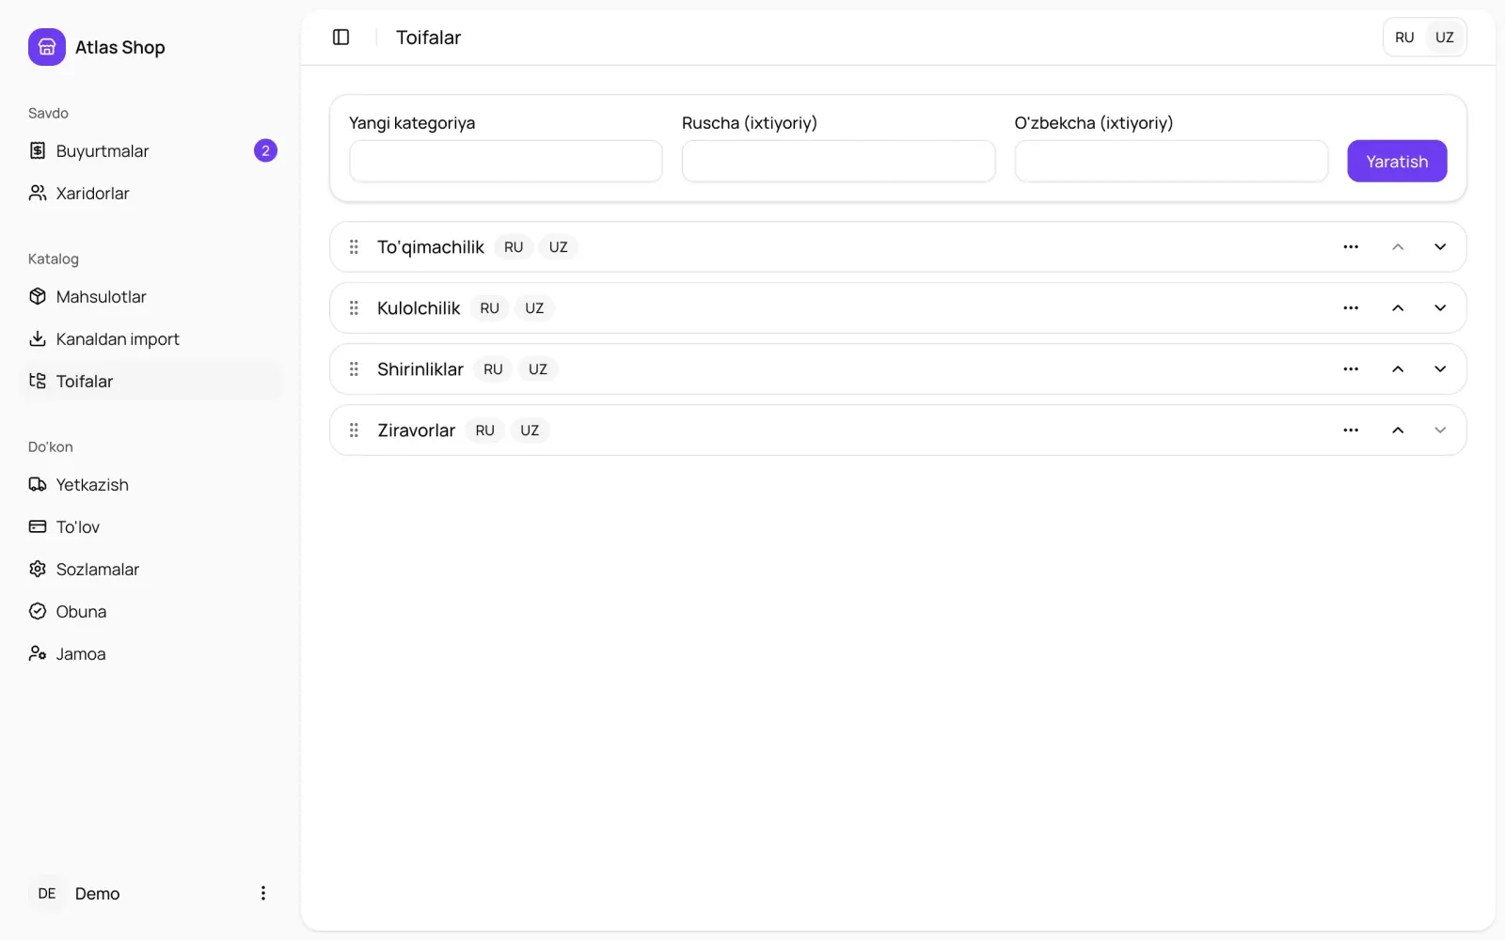Image resolution: width=1505 pixels, height=940 pixels.
Task: Open the more options menu for Shirinliklar
Action: [1351, 369]
